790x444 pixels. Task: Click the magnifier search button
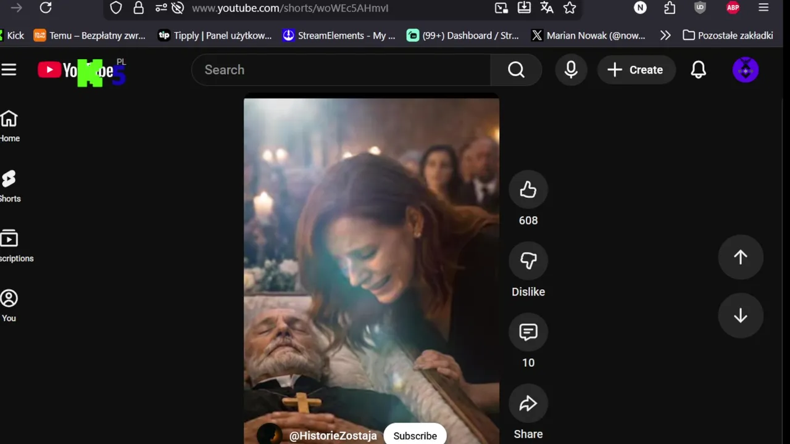pos(516,70)
